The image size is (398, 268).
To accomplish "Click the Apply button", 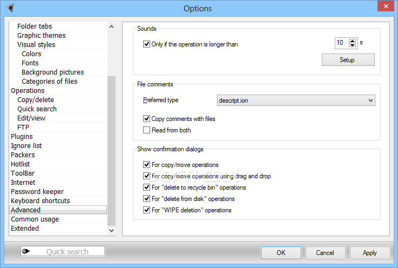I will 370,253.
